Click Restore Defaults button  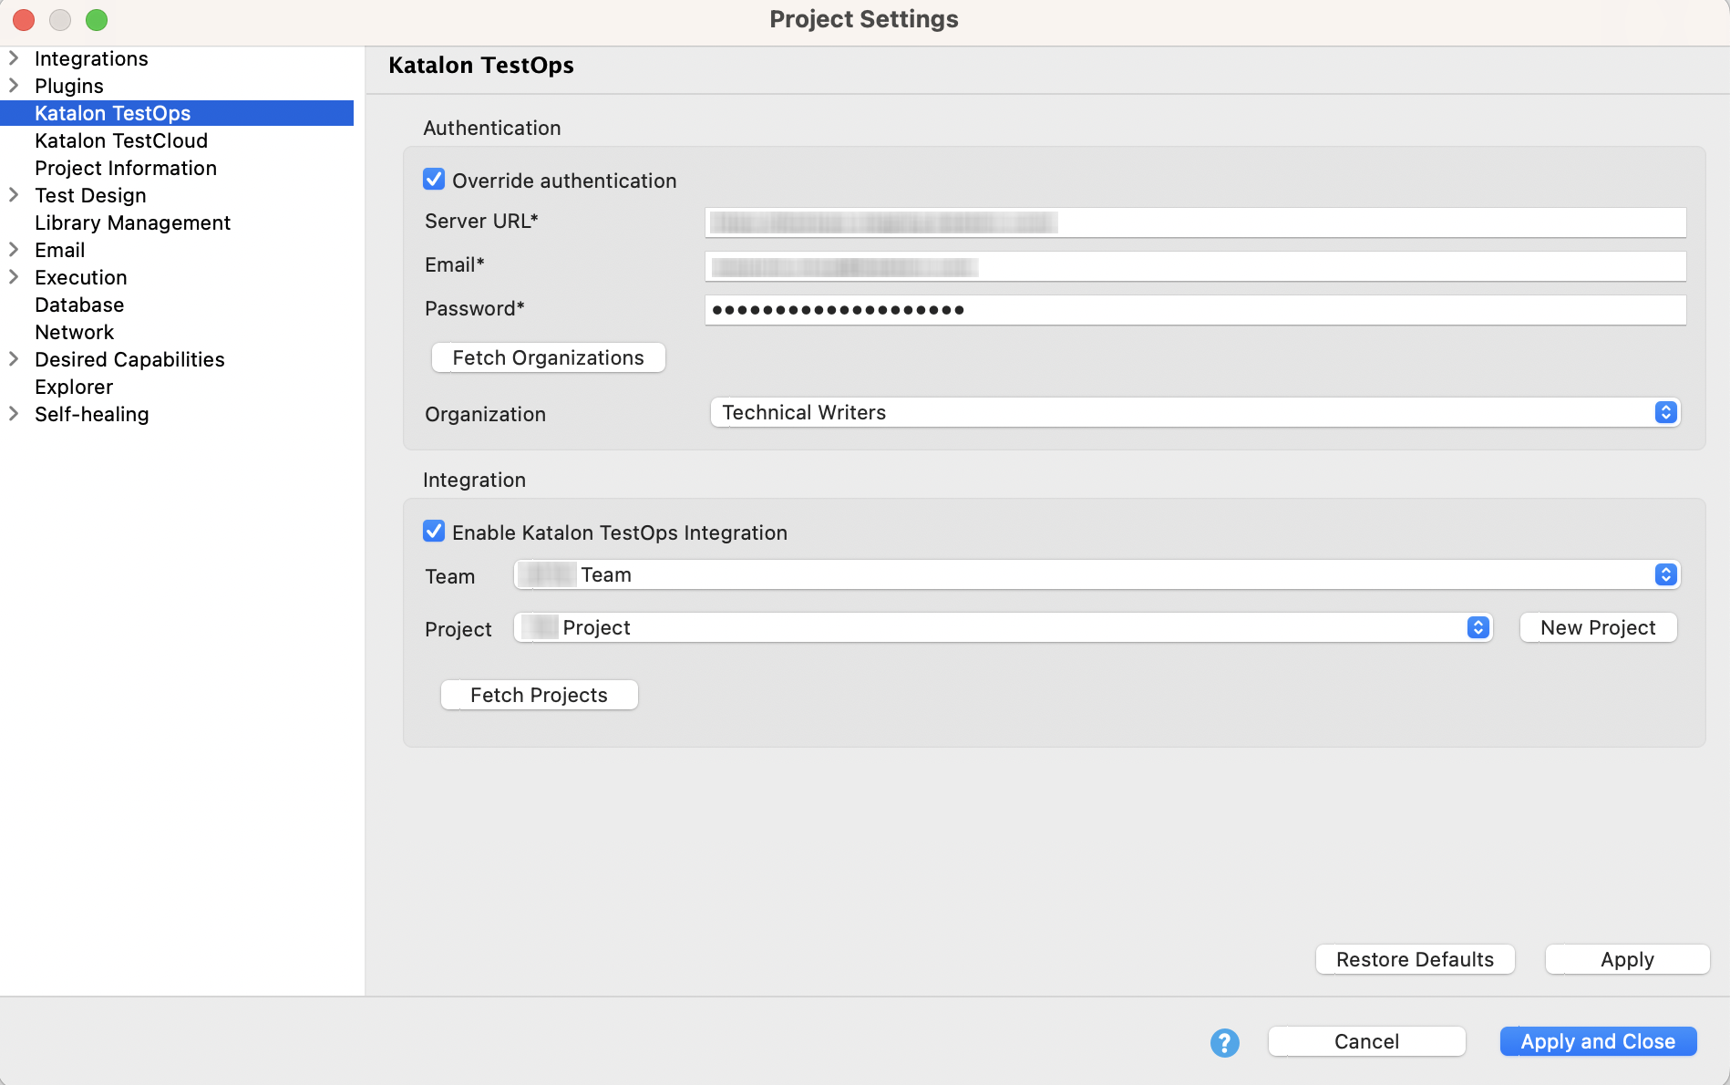point(1415,959)
